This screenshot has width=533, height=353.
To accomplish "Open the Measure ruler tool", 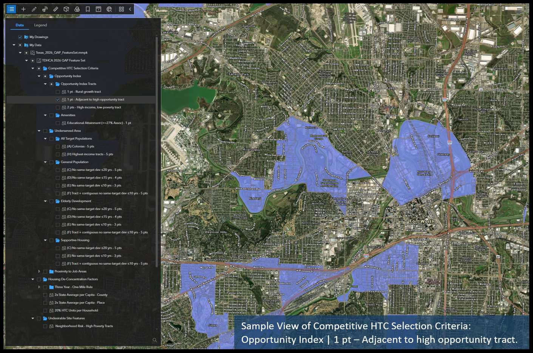I will point(56,9).
